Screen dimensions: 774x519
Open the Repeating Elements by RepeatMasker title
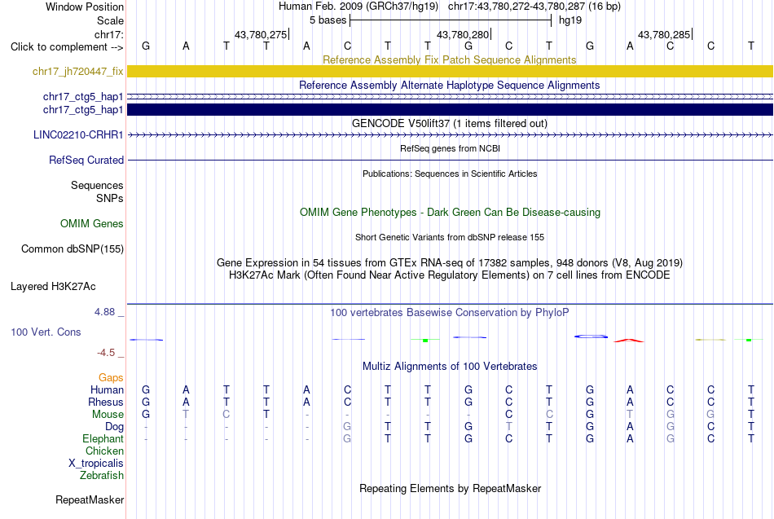pos(450,488)
